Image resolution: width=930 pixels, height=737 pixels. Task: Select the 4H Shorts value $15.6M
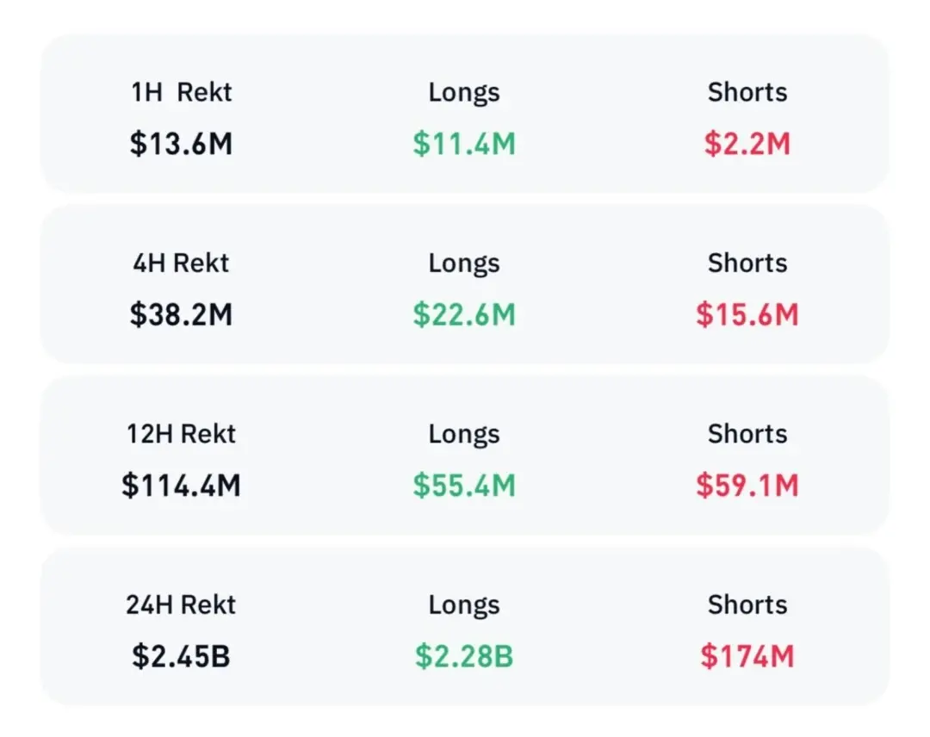747,314
